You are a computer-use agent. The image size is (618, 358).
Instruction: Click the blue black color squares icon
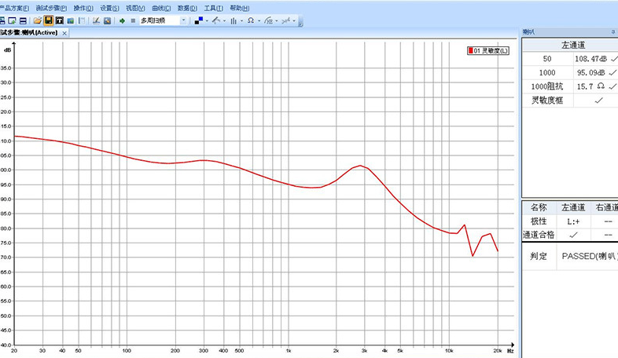198,20
